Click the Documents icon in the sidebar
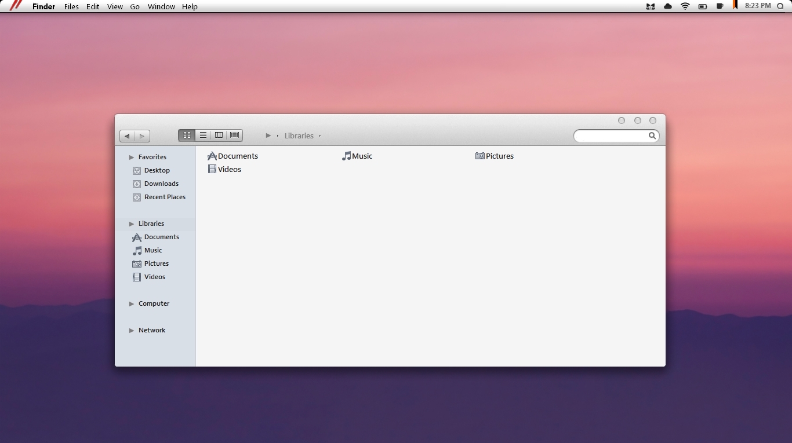The image size is (792, 443). 137,237
